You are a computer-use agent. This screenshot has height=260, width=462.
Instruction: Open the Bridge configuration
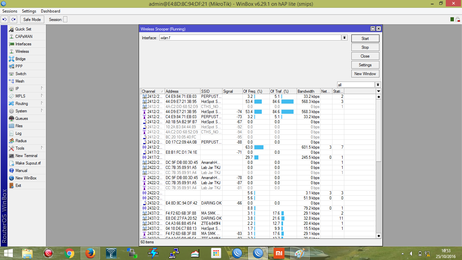tap(26, 59)
